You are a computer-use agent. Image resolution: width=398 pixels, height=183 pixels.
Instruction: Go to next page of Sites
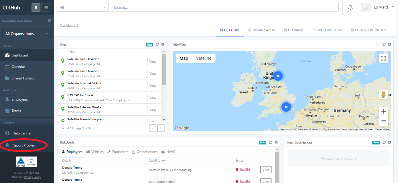(161, 128)
